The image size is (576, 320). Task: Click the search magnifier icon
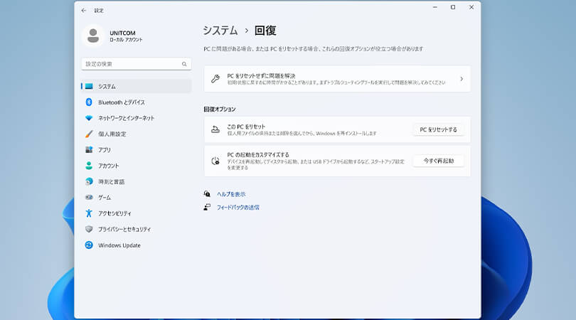coord(184,64)
